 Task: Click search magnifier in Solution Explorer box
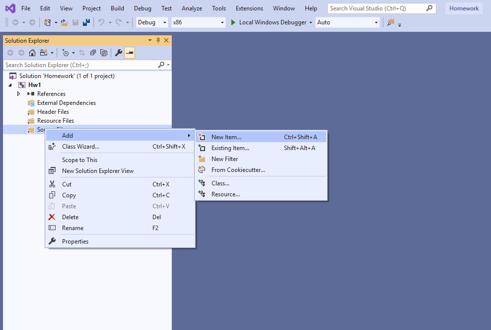[161, 65]
